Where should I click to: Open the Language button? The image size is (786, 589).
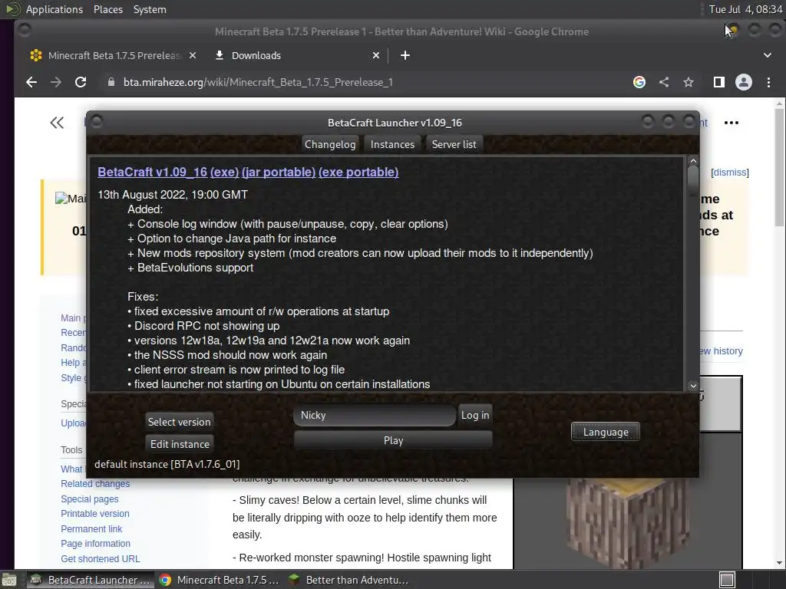(x=606, y=432)
